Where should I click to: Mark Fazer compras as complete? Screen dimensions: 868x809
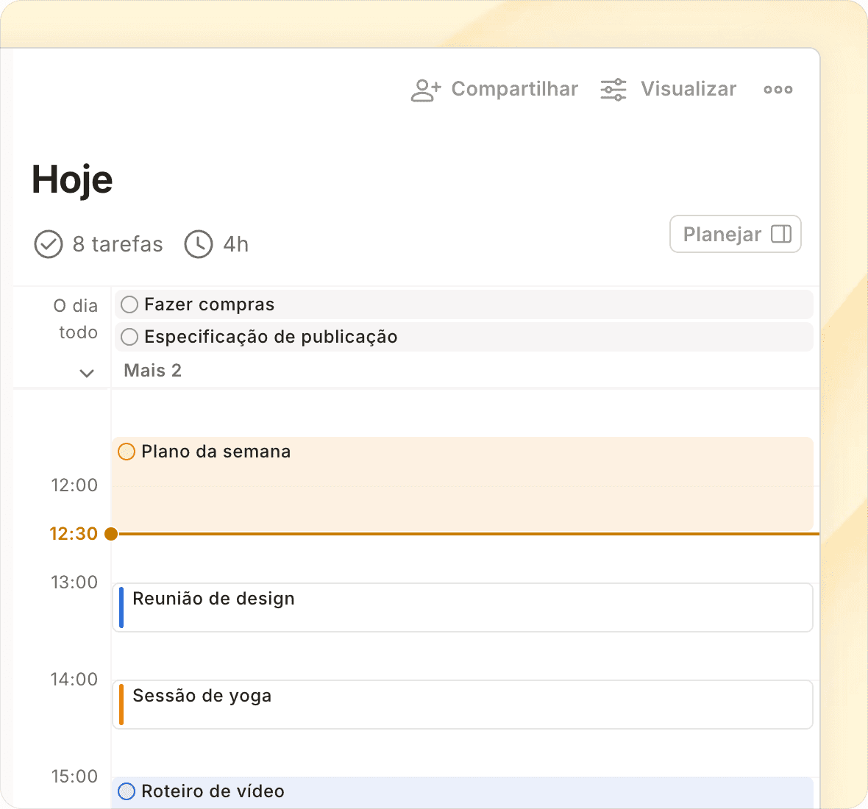pyautogui.click(x=129, y=304)
